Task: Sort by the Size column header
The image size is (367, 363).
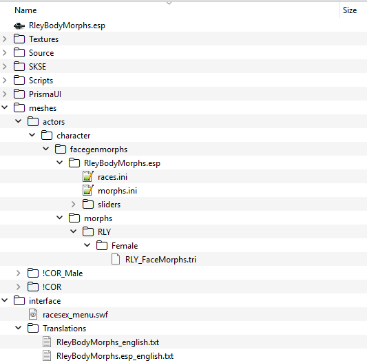Action: click(x=350, y=10)
